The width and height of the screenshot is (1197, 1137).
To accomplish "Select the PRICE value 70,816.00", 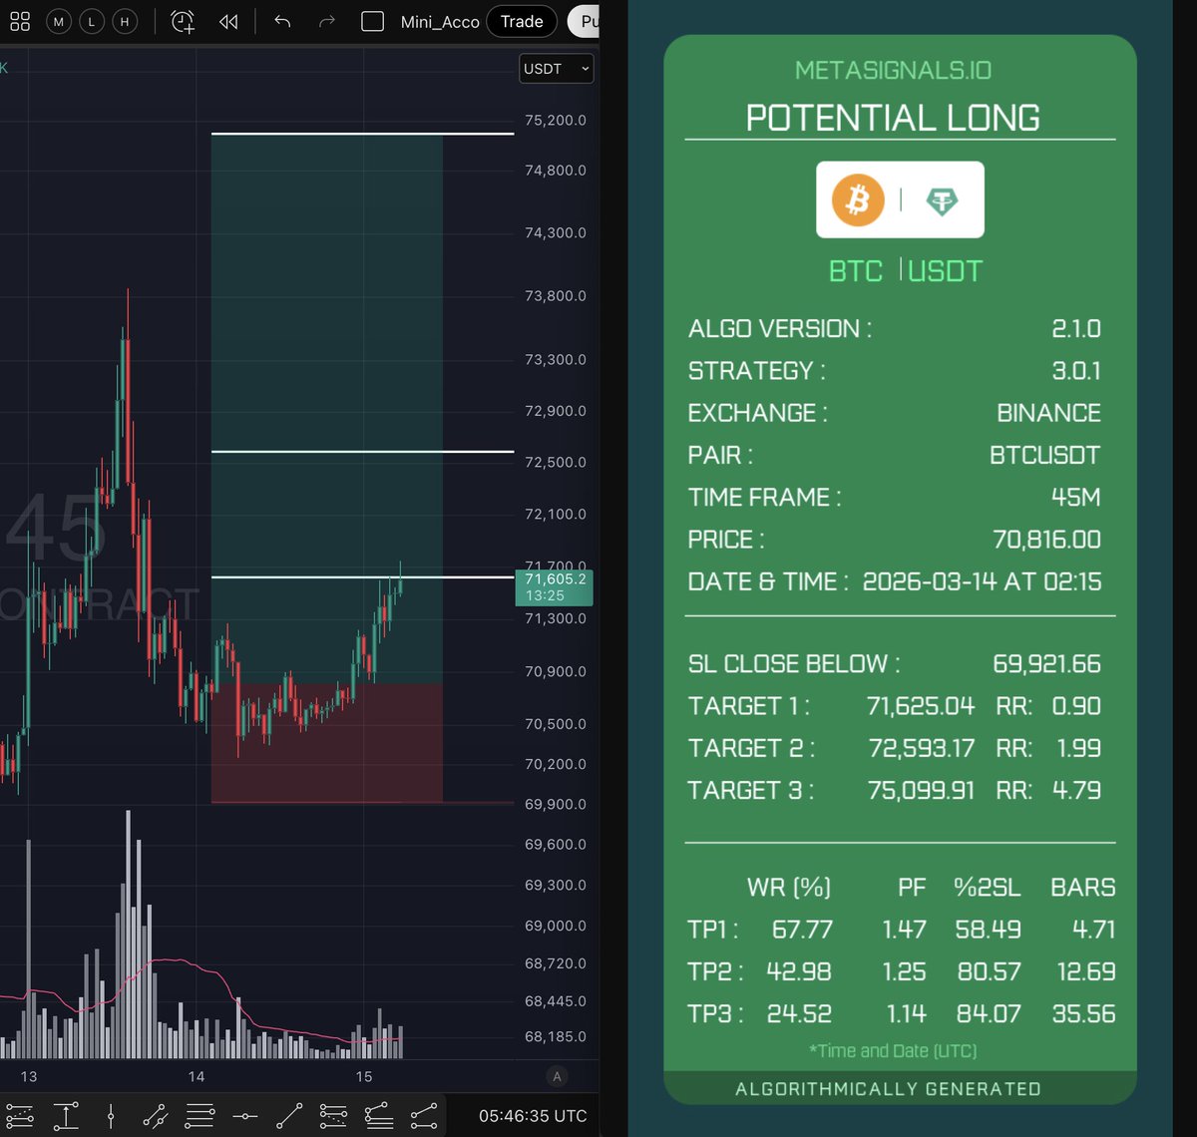I will [x=1047, y=540].
